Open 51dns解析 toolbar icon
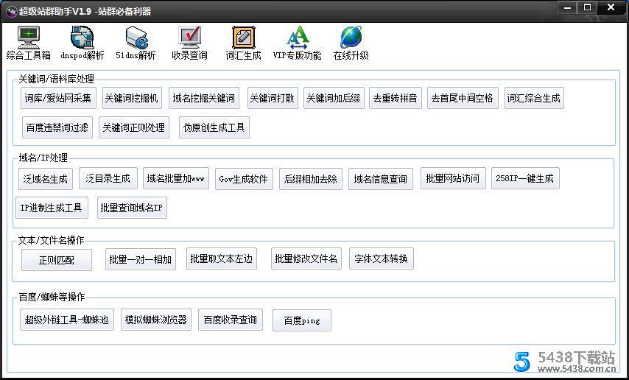Viewport: 629px width, 380px height. coord(136,43)
